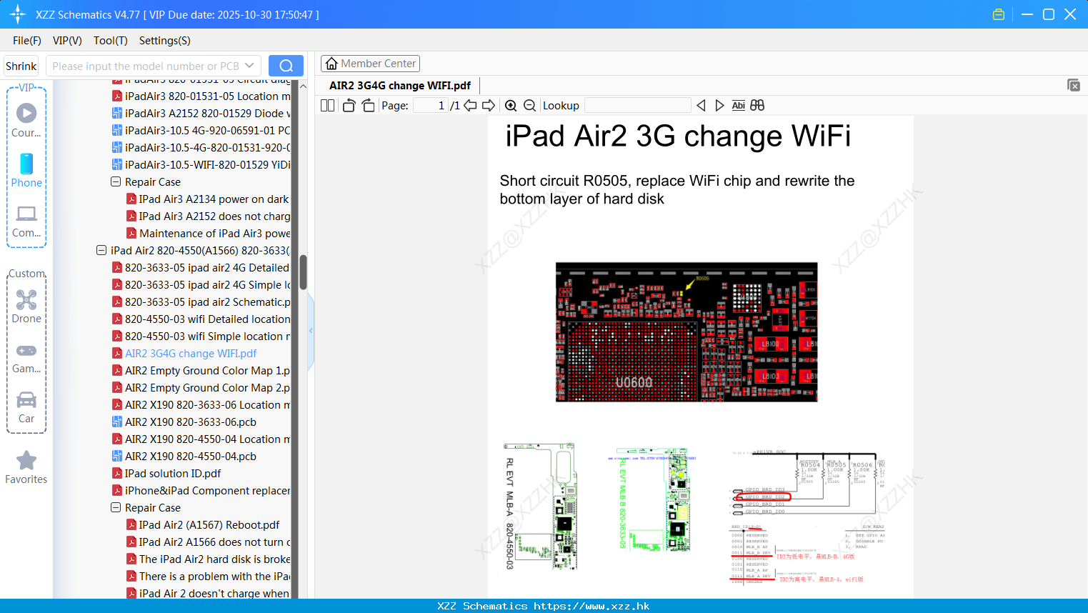Click the binoculars search icon
This screenshot has height=613, width=1088.
point(757,105)
